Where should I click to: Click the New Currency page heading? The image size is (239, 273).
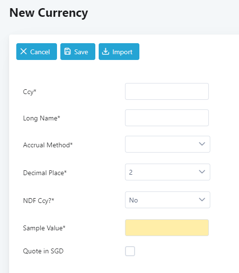(x=49, y=13)
